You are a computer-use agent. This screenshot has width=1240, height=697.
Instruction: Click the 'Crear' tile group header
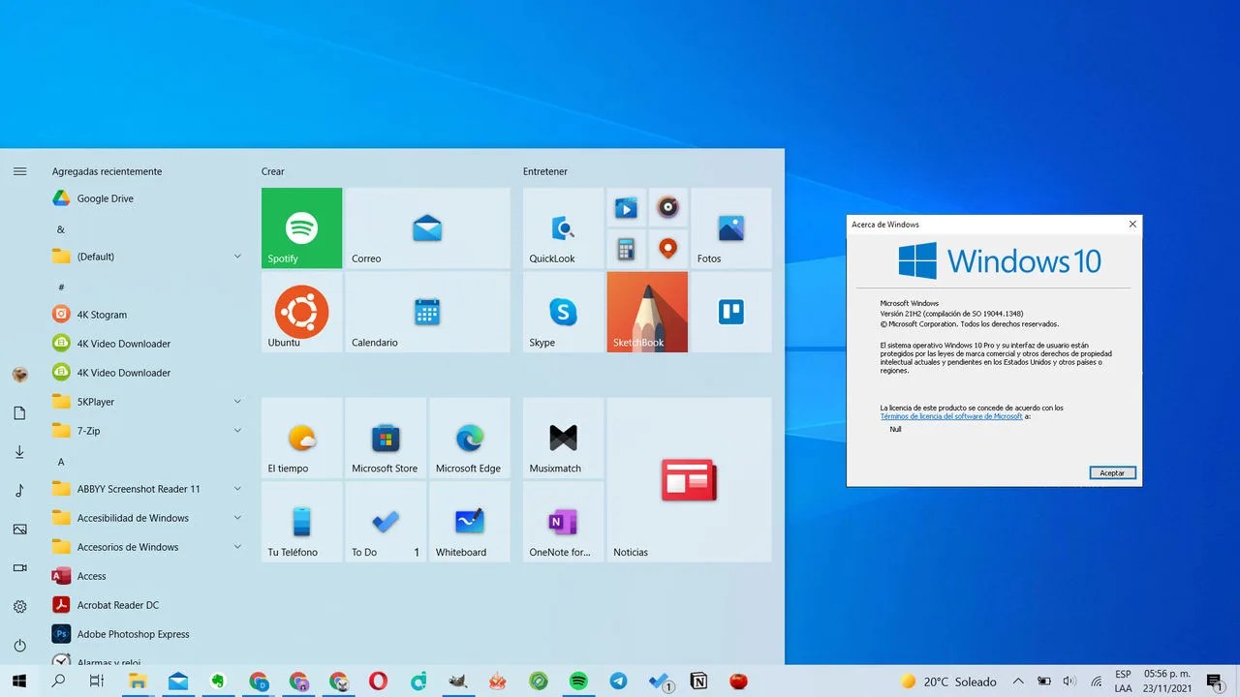point(273,171)
